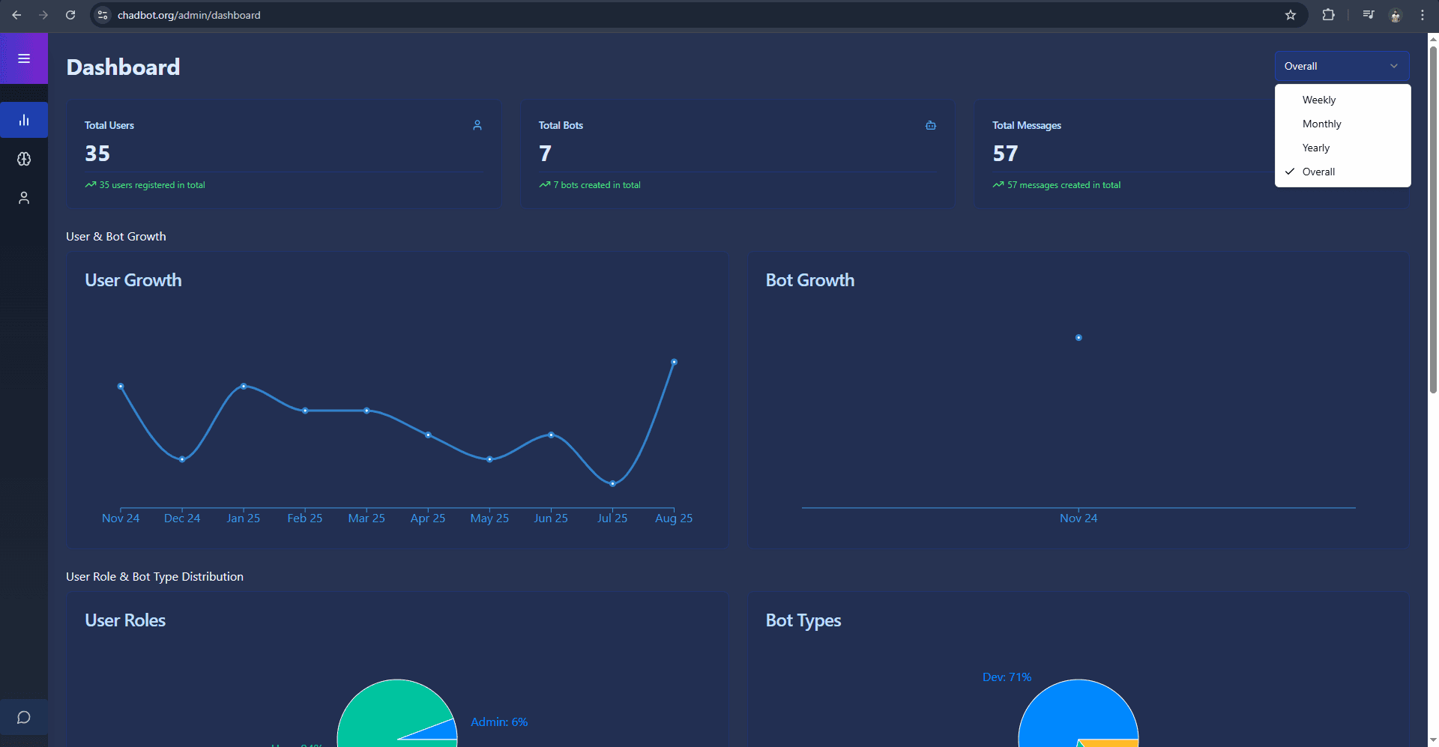Click the Aug 25 data point on User Growth
The width and height of the screenshot is (1439, 747).
click(x=674, y=362)
